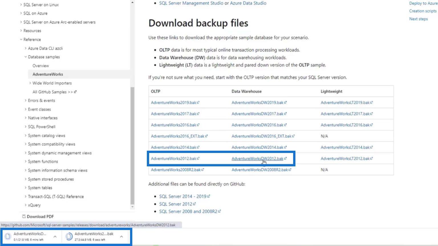The height and width of the screenshot is (246, 438).
Task: Select AdventureWorks in the sidebar
Action: pyautogui.click(x=48, y=74)
